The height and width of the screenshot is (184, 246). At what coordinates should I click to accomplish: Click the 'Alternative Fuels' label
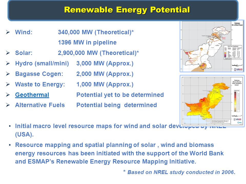[40, 105]
